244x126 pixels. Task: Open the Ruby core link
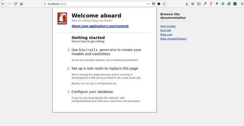[166, 34]
